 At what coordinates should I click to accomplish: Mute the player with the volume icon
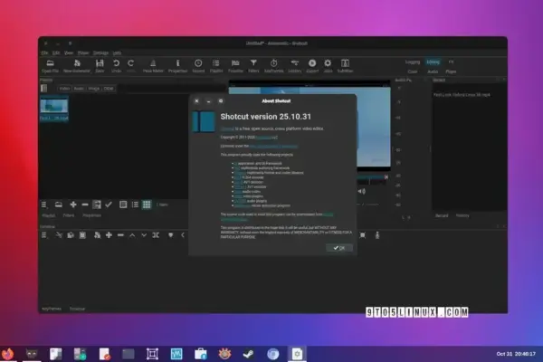pyautogui.click(x=361, y=191)
